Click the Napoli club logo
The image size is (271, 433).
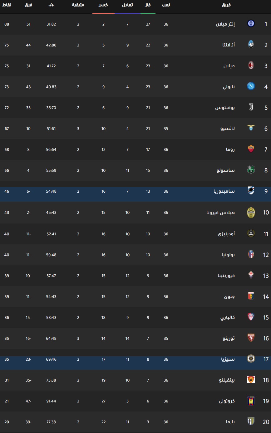(251, 86)
